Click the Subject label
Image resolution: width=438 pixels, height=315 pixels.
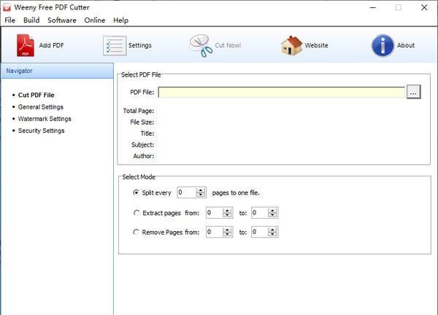click(143, 145)
